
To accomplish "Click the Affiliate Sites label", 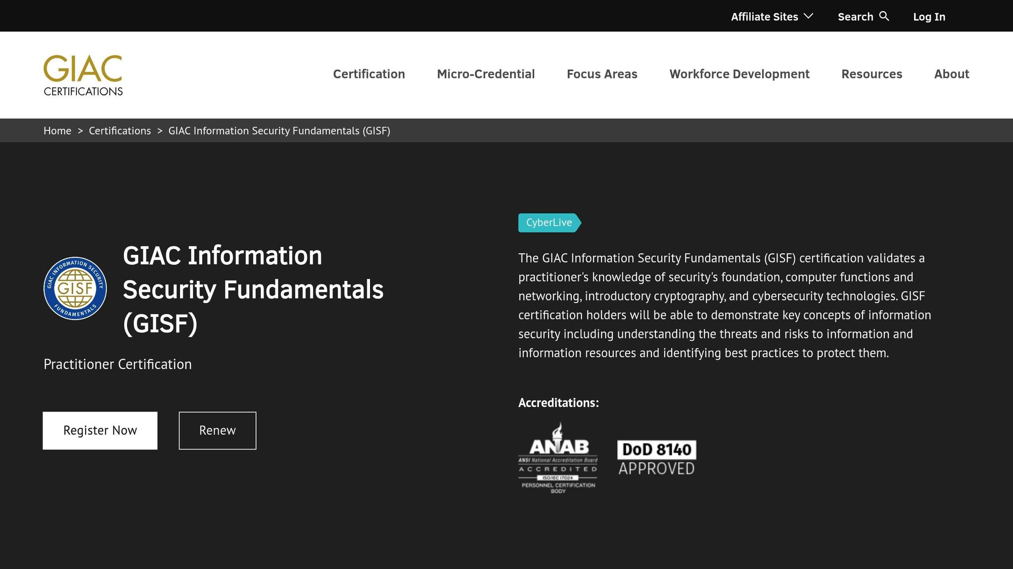I will coord(765,17).
